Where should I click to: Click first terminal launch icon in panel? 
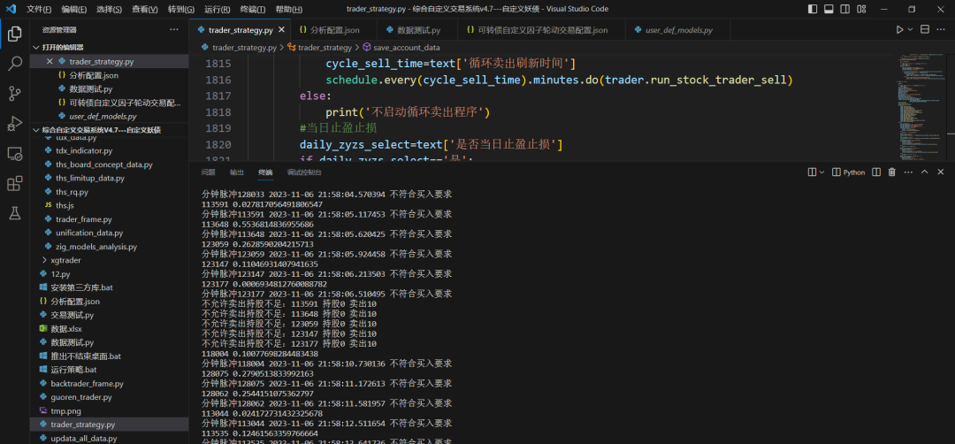click(812, 172)
